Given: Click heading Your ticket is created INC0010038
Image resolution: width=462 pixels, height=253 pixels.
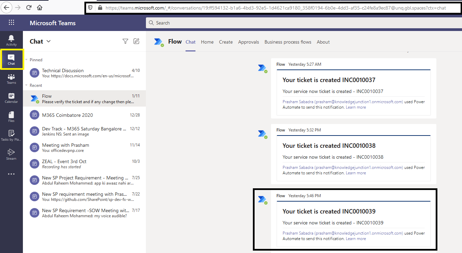Looking at the screenshot, I should tap(329, 146).
